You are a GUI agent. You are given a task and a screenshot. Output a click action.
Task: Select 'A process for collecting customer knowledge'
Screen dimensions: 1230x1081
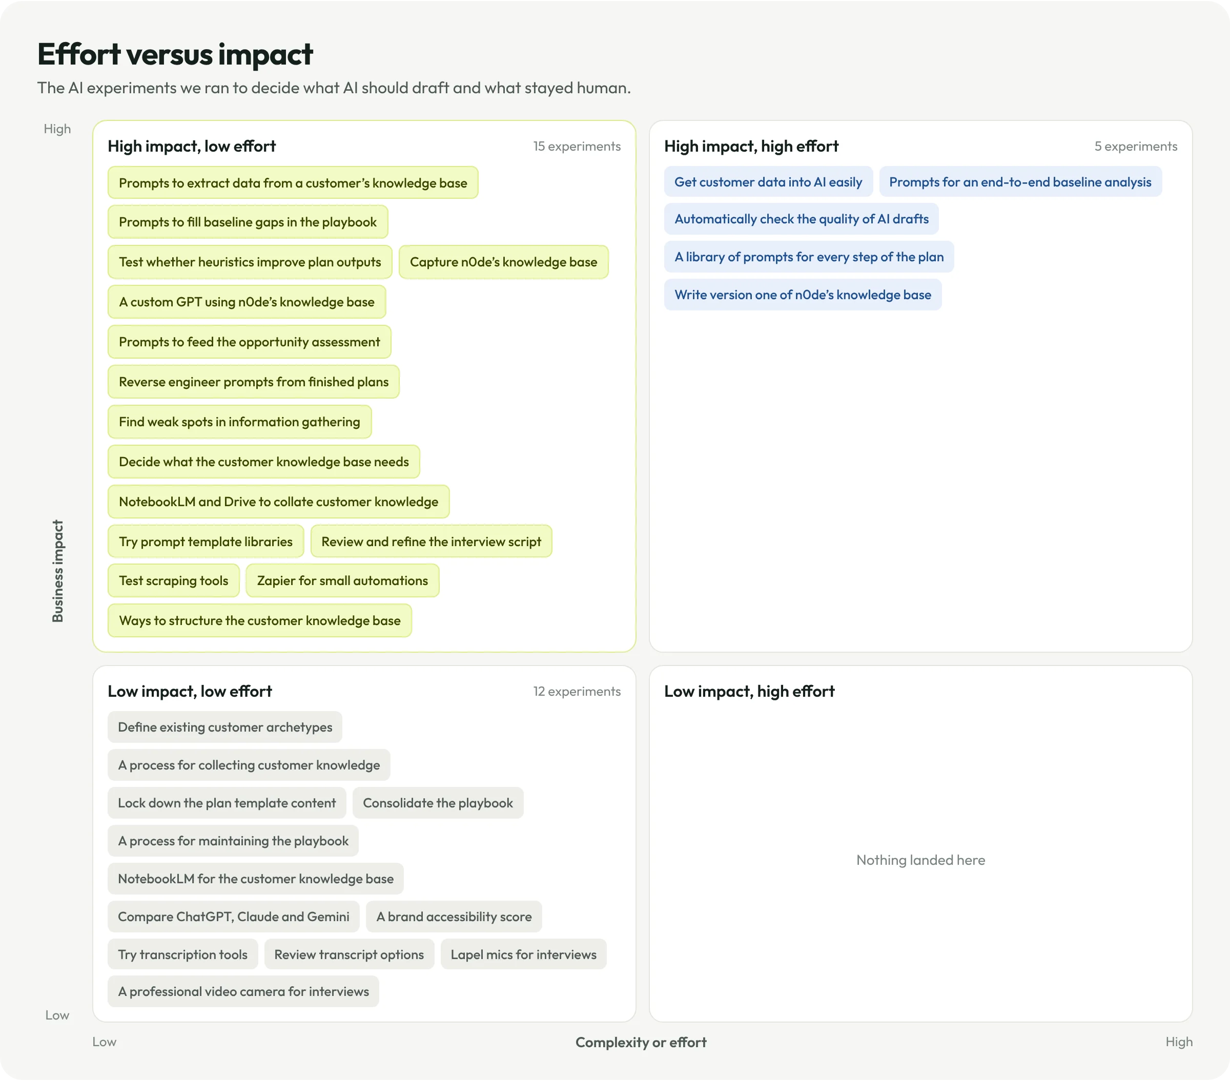click(x=249, y=765)
